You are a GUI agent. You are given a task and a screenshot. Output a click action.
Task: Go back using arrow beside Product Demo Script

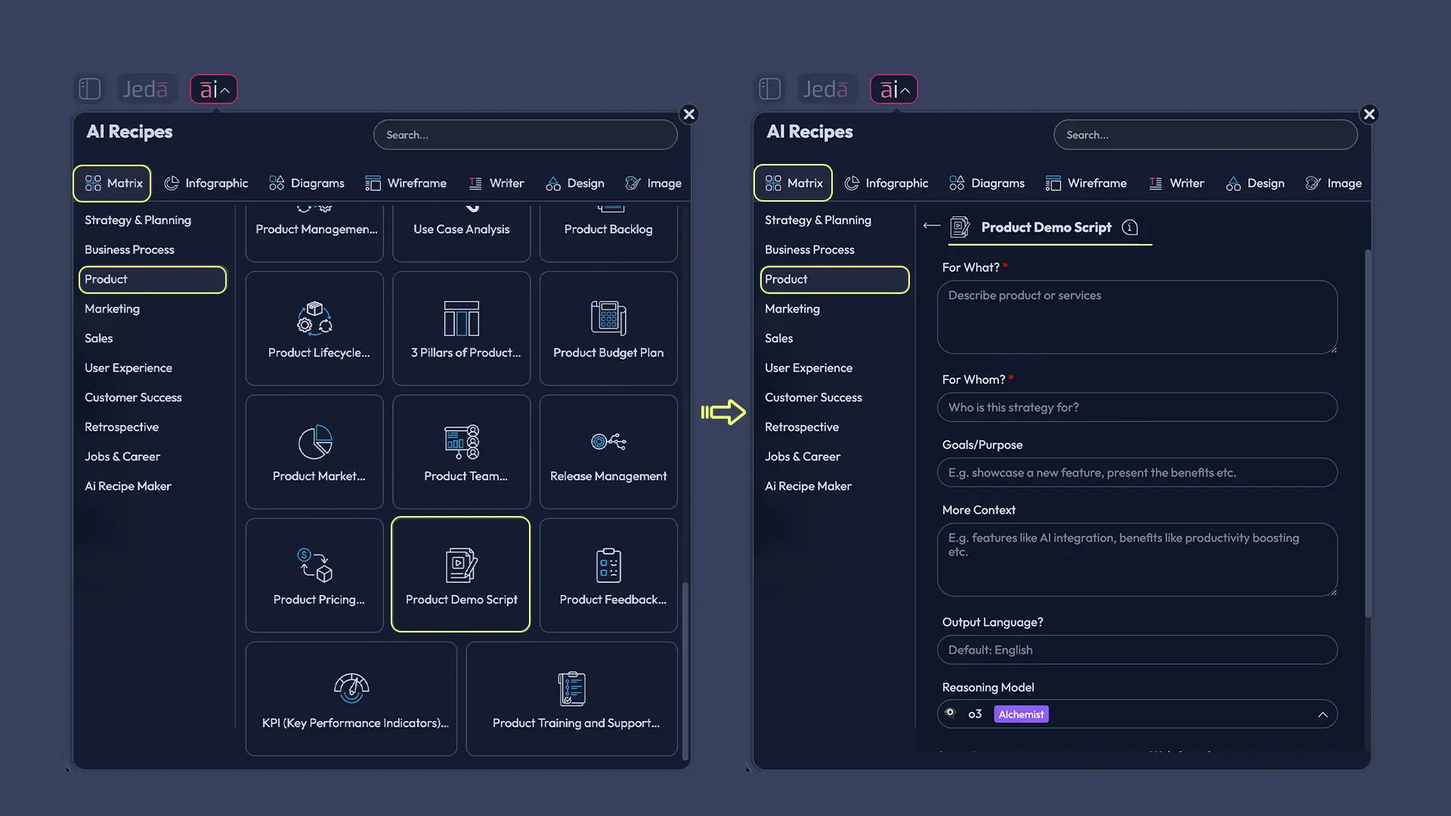[x=931, y=226]
